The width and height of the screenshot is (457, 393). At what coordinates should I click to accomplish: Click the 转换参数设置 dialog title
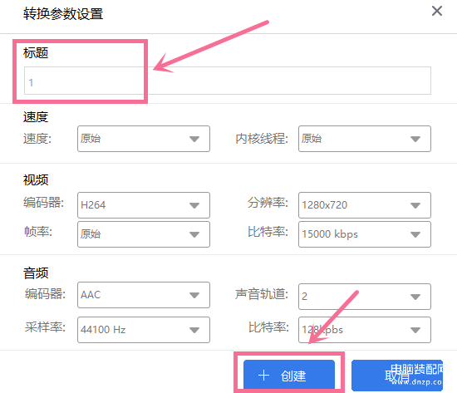(63, 14)
